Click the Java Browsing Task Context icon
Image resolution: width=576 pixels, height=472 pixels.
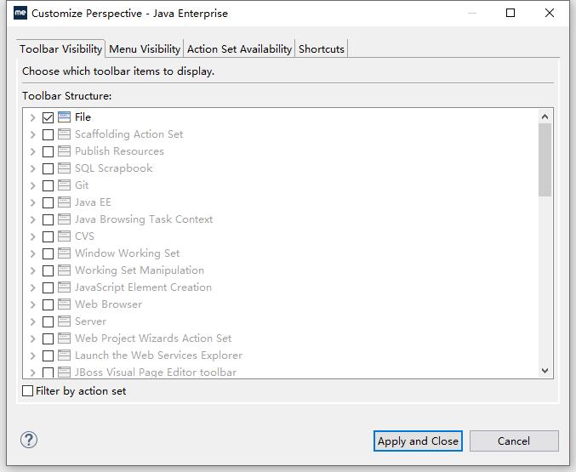pos(64,219)
